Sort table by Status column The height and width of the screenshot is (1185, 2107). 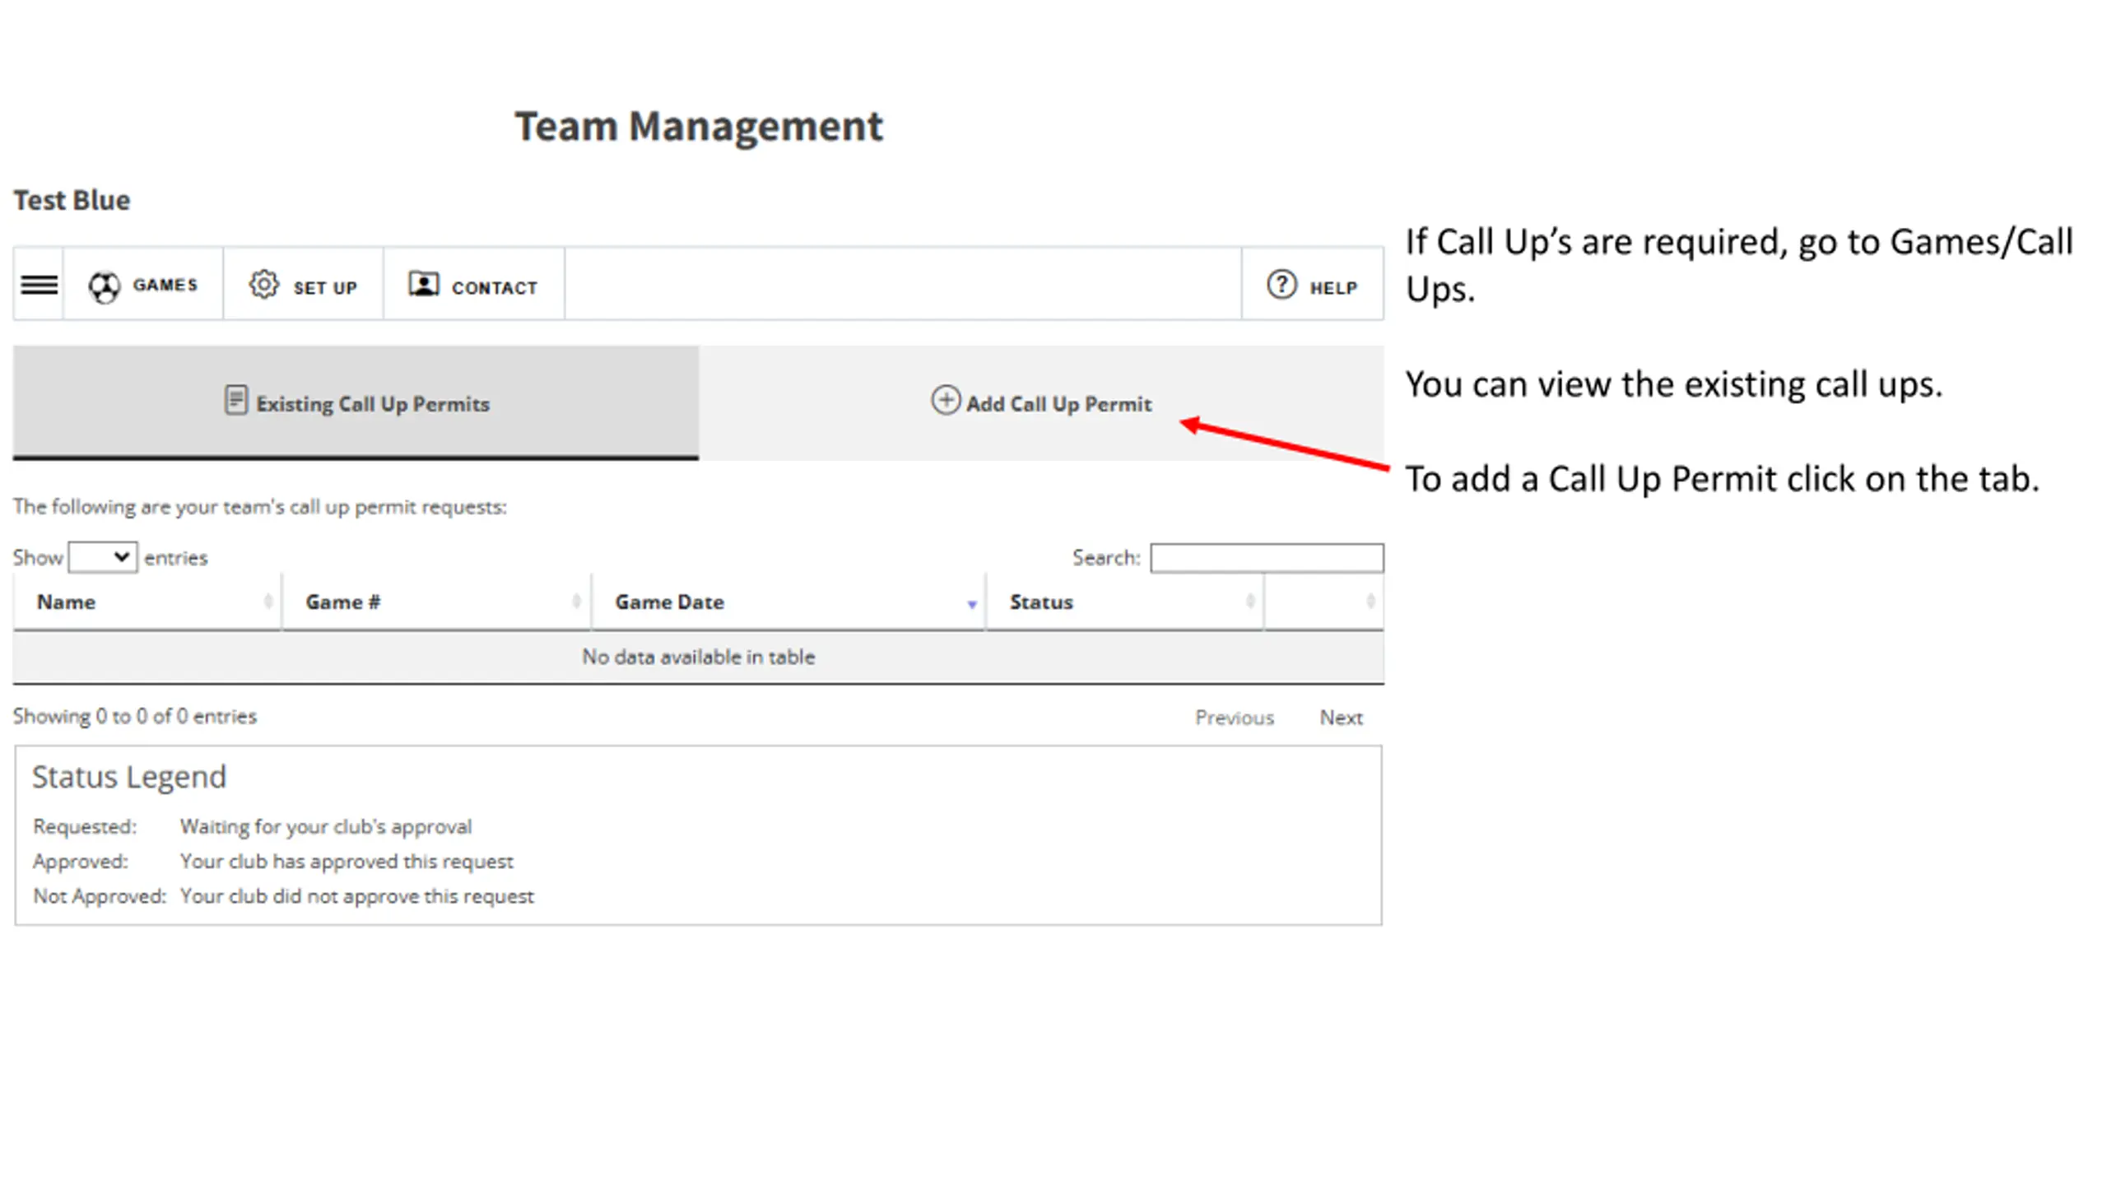[1124, 602]
